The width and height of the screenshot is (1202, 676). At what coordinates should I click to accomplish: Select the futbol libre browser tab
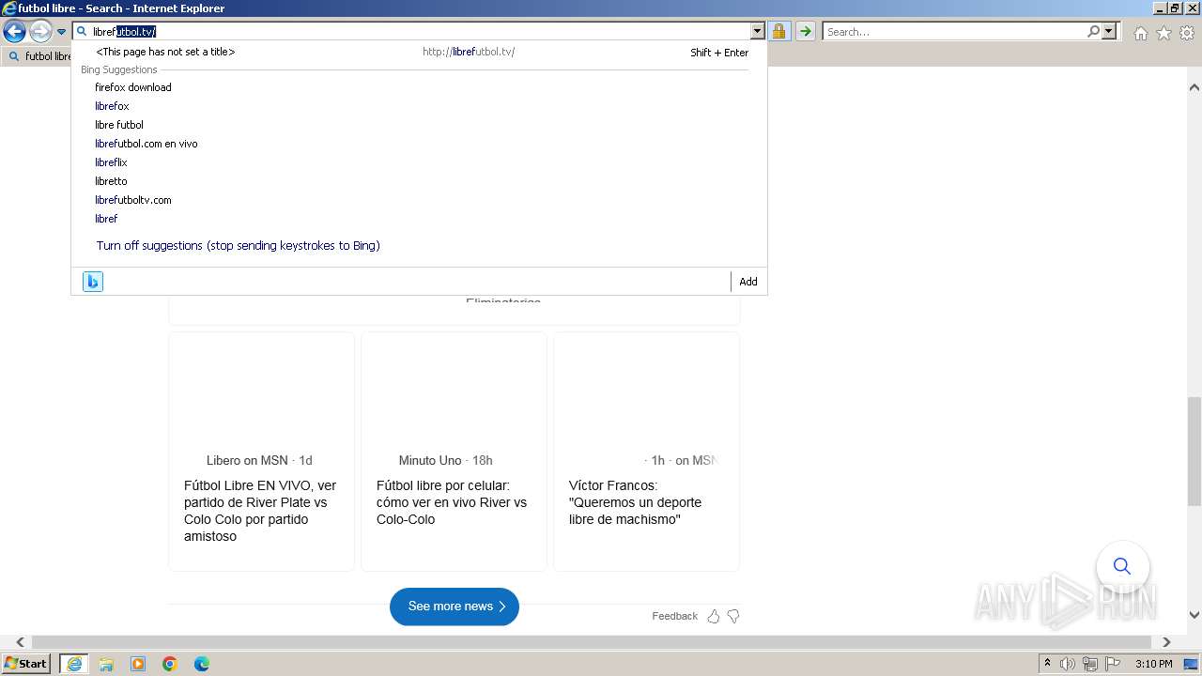pyautogui.click(x=38, y=56)
